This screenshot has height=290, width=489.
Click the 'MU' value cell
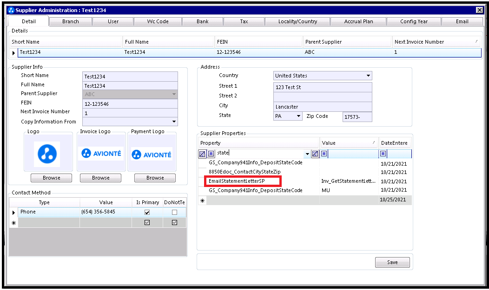point(349,190)
